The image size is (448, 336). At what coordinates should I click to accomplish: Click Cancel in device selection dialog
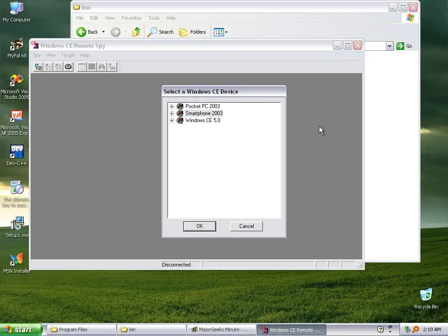247,226
